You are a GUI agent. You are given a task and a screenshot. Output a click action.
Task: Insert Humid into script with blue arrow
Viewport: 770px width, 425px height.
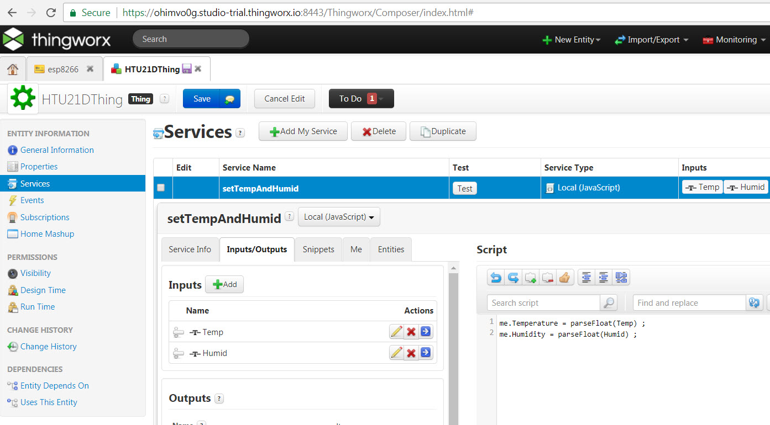(426, 353)
